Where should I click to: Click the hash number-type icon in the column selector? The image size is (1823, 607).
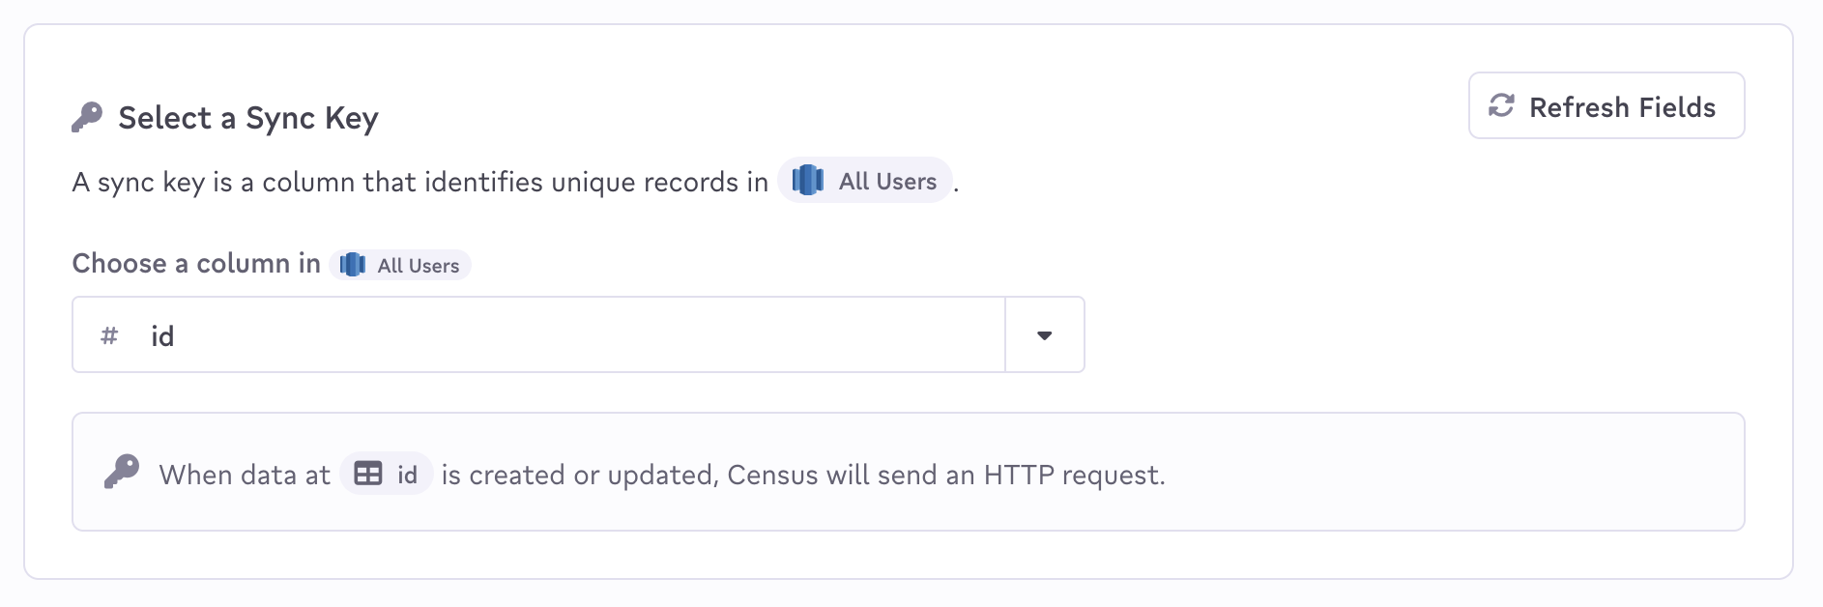109,335
